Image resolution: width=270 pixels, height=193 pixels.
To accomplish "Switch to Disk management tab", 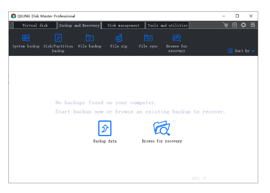I will pos(123,25).
